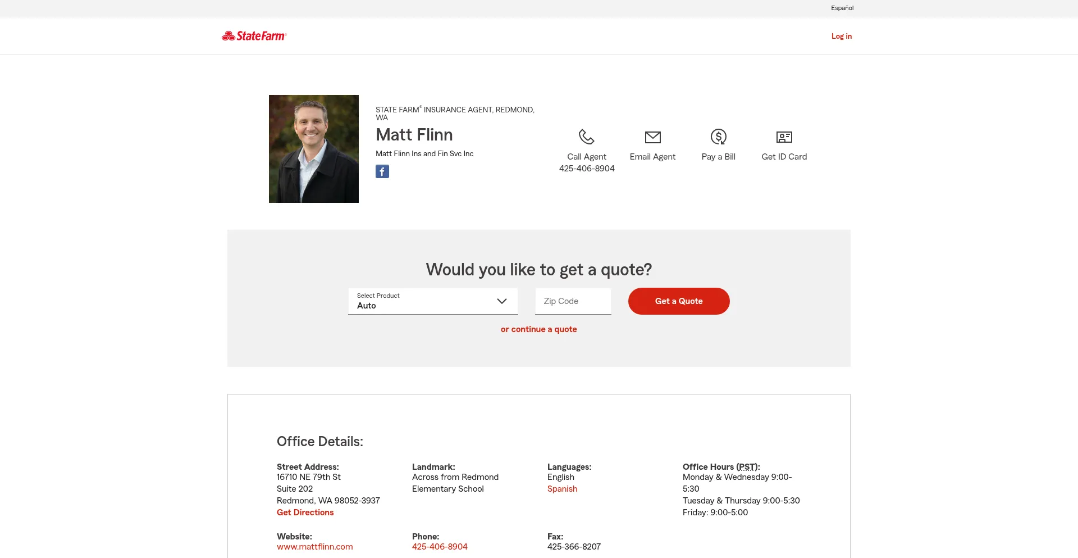Click the phone icon to Call Agent
1078x558 pixels.
click(x=586, y=137)
